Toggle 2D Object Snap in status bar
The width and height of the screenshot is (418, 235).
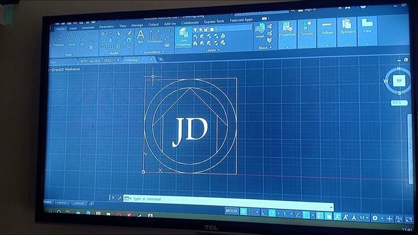point(306,215)
